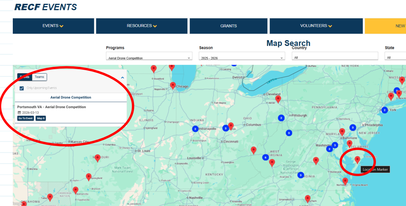Screen dimensions: 406x206
Task: Click the red pin above Bentonville
Action: click(76, 190)
